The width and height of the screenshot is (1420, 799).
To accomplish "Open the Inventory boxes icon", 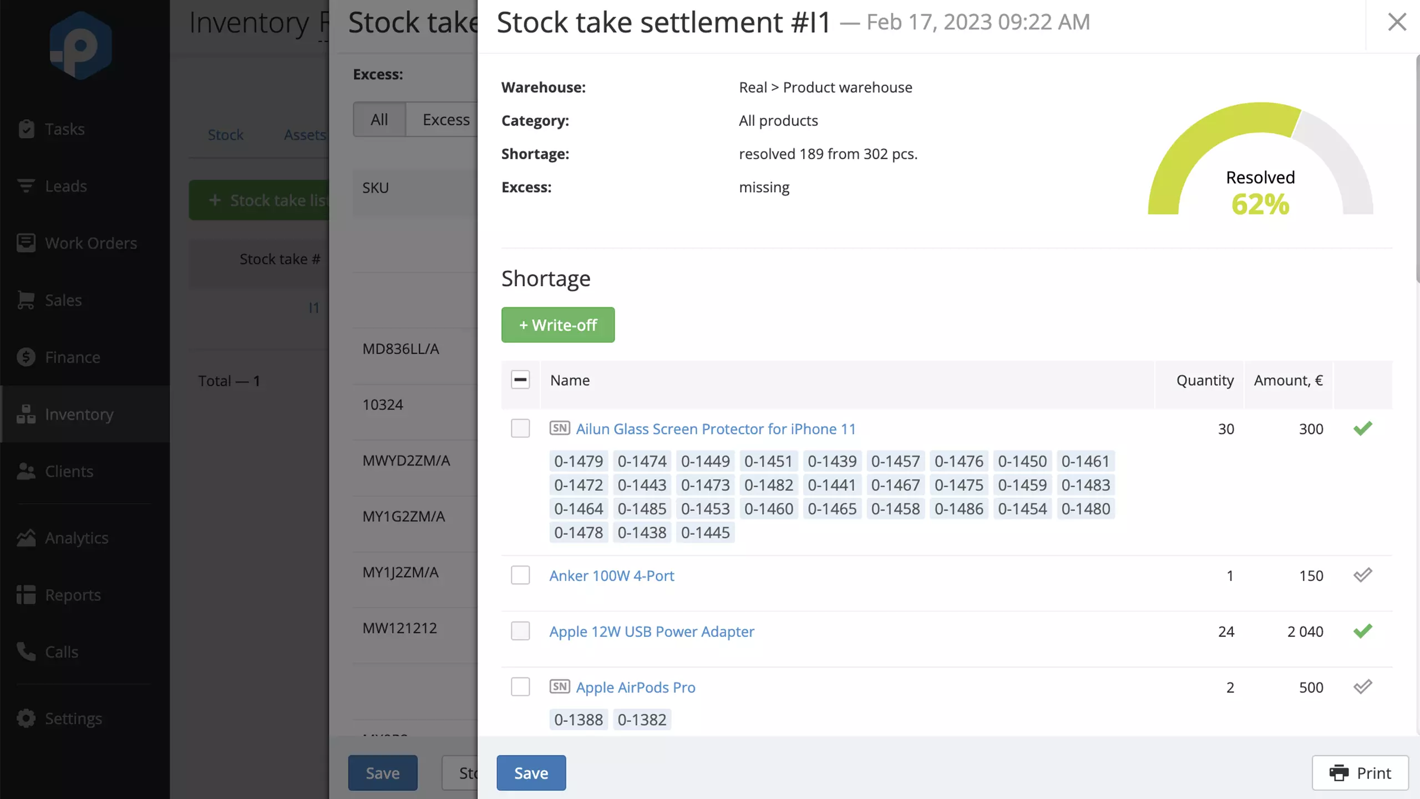I will [x=26, y=414].
